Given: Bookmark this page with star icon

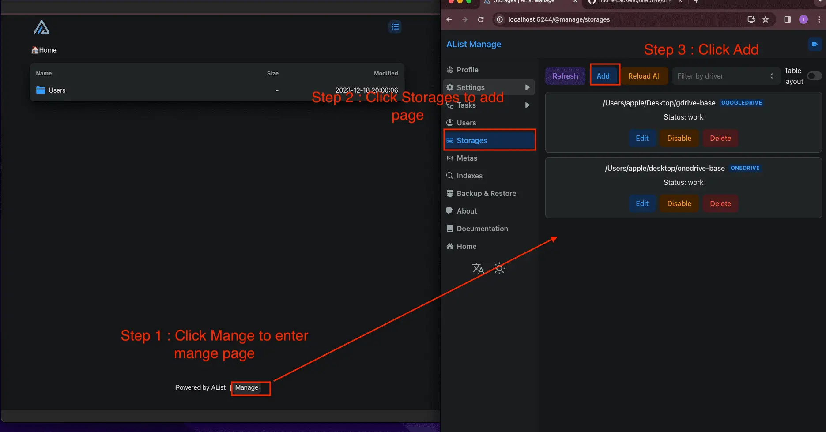Looking at the screenshot, I should 766,19.
